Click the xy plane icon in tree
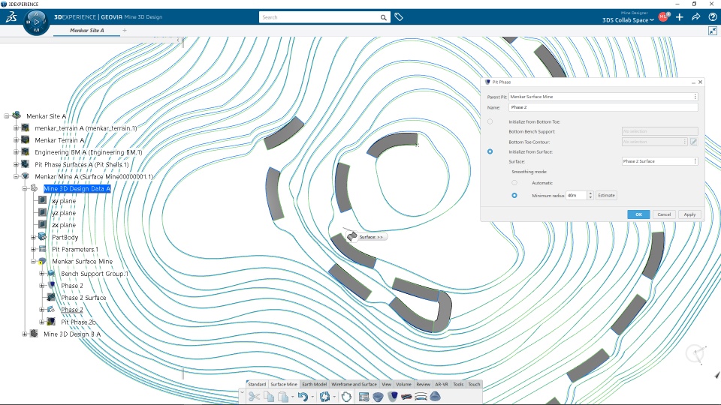 42,201
